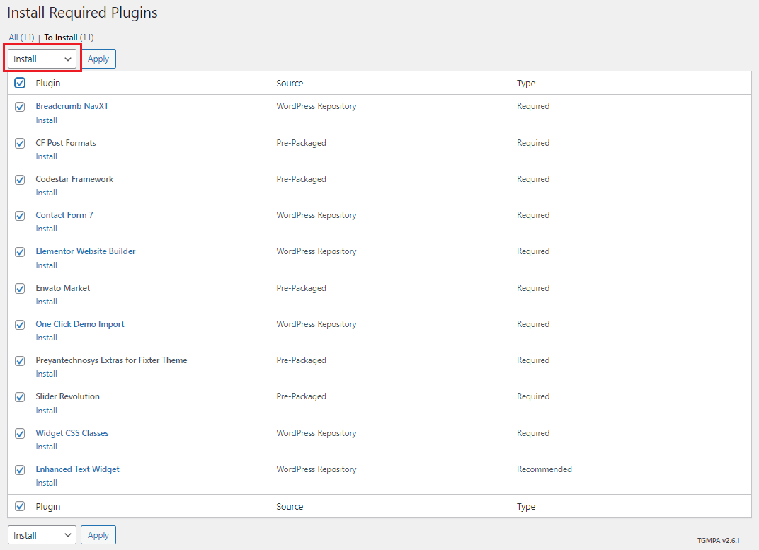The height and width of the screenshot is (550, 759).
Task: Click the Source column header at top
Action: 290,84
